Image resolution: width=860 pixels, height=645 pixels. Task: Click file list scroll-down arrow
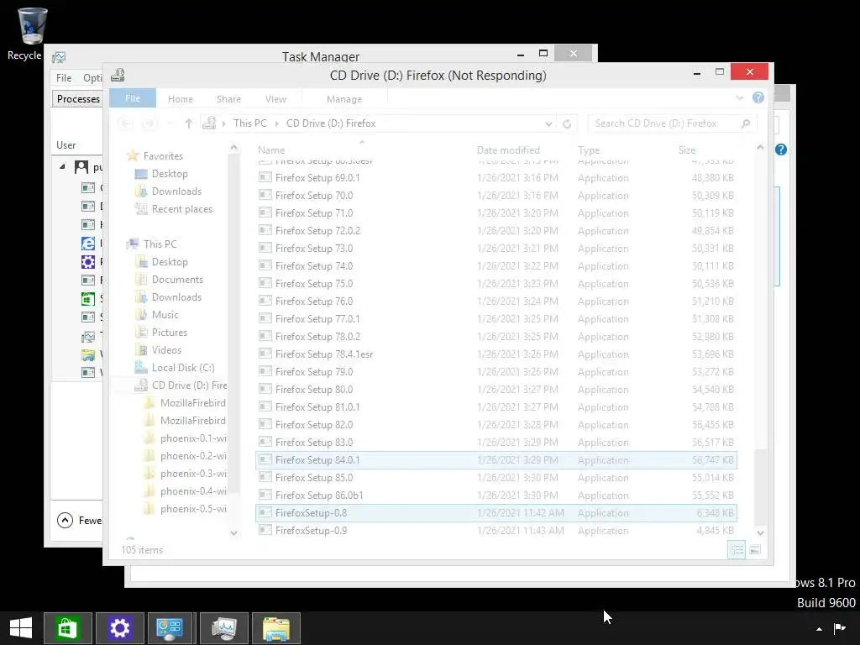pyautogui.click(x=760, y=532)
